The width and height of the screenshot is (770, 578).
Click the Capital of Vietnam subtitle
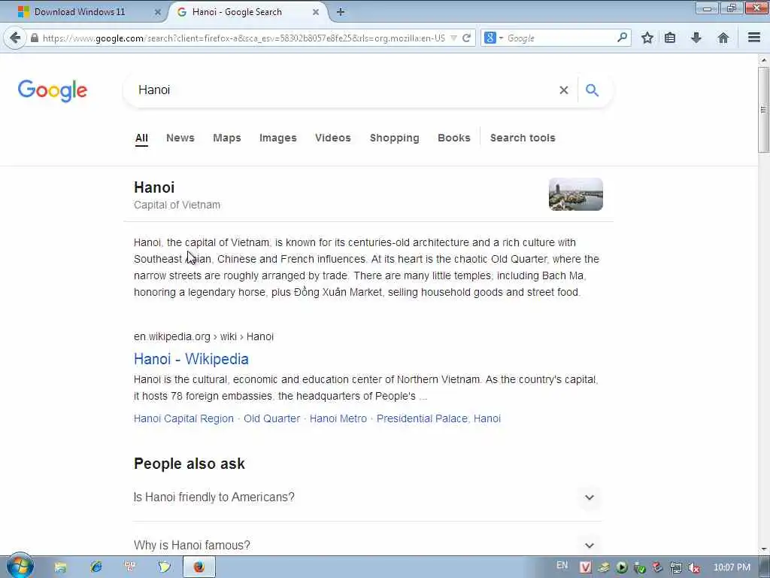pyautogui.click(x=177, y=205)
